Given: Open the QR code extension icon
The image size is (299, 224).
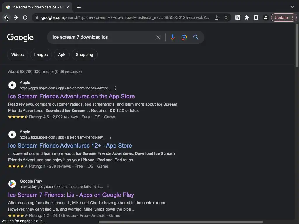Looking at the screenshot, I should 238,18.
